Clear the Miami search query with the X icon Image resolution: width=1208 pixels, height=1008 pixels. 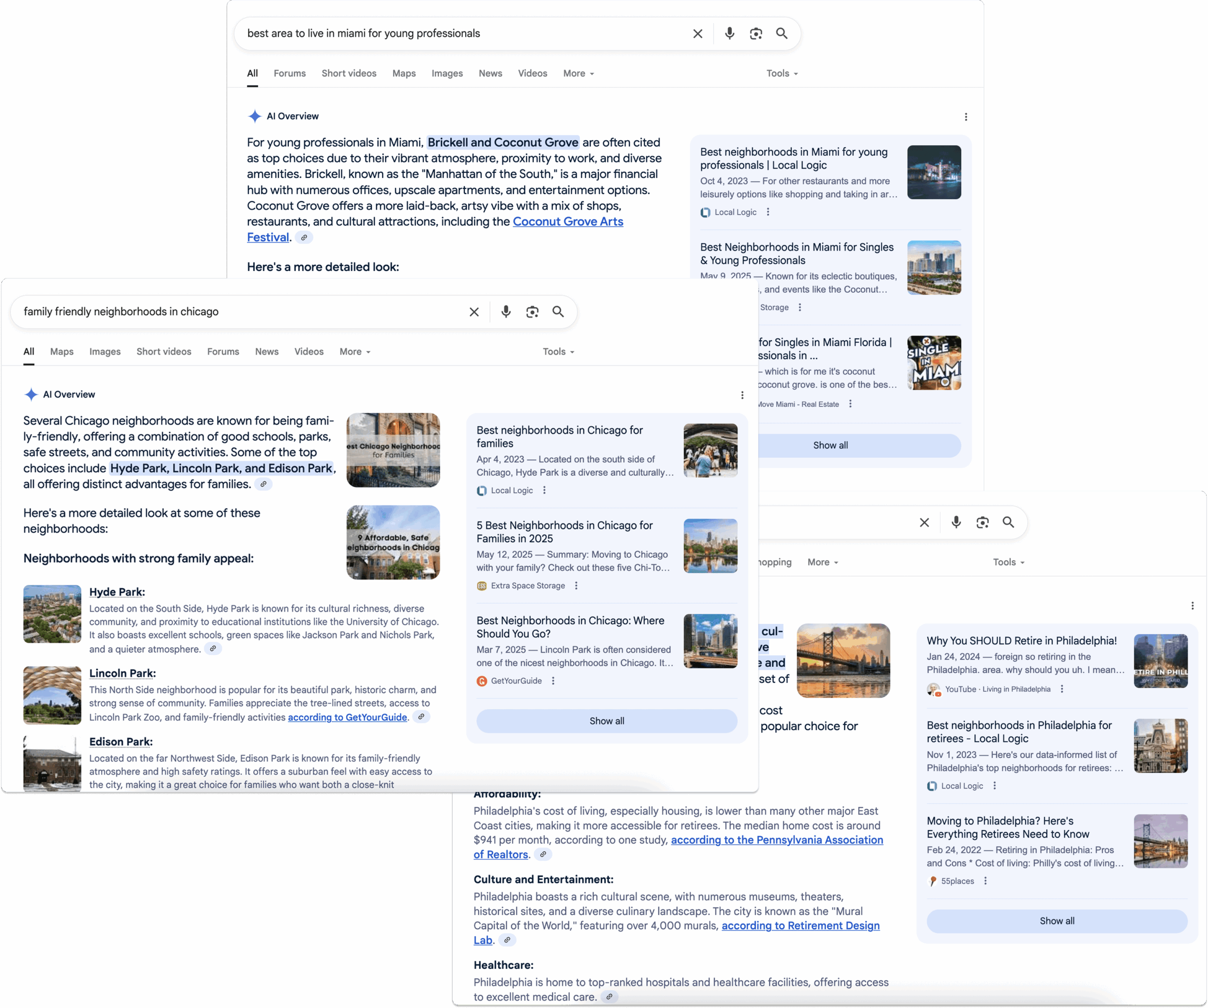pyautogui.click(x=697, y=34)
